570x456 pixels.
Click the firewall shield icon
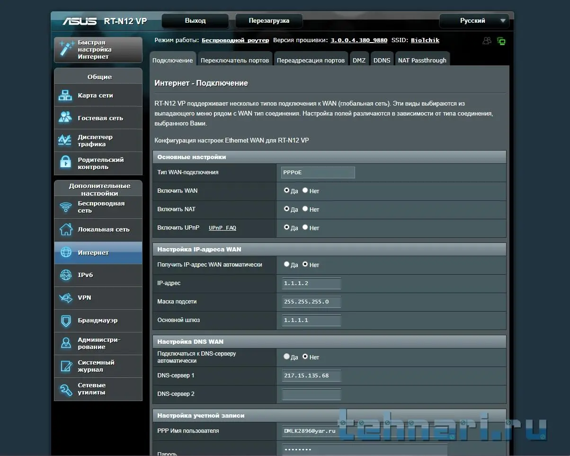(x=65, y=321)
